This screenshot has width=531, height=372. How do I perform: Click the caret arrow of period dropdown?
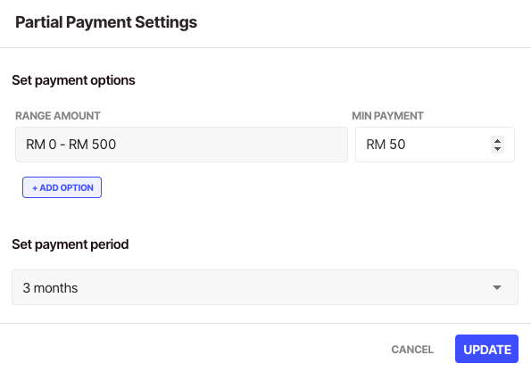[497, 287]
